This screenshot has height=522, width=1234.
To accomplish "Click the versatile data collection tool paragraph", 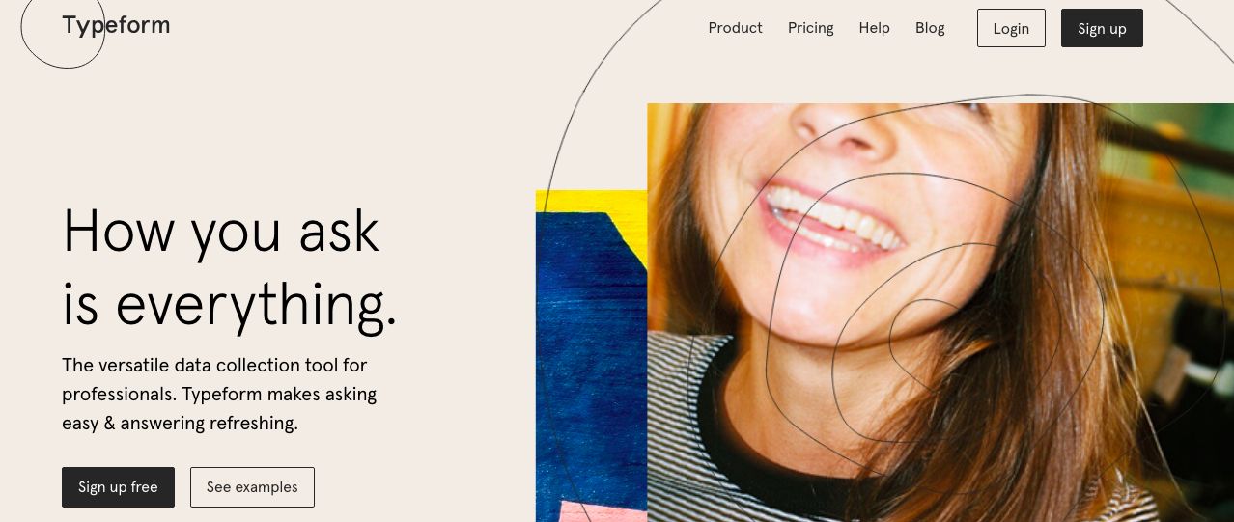I will (x=219, y=394).
